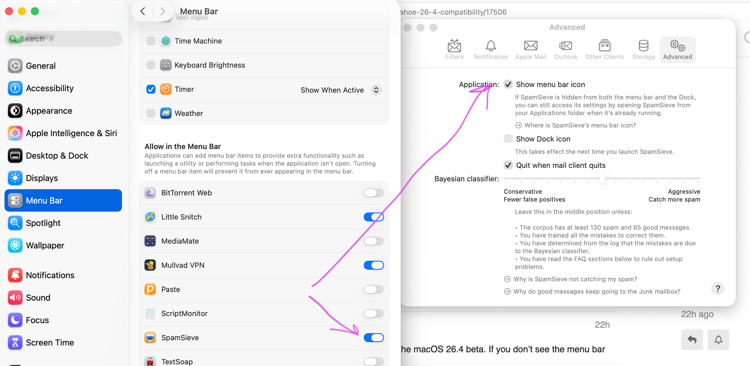Open the Outlook settings pane
The image size is (750, 366).
pos(565,50)
